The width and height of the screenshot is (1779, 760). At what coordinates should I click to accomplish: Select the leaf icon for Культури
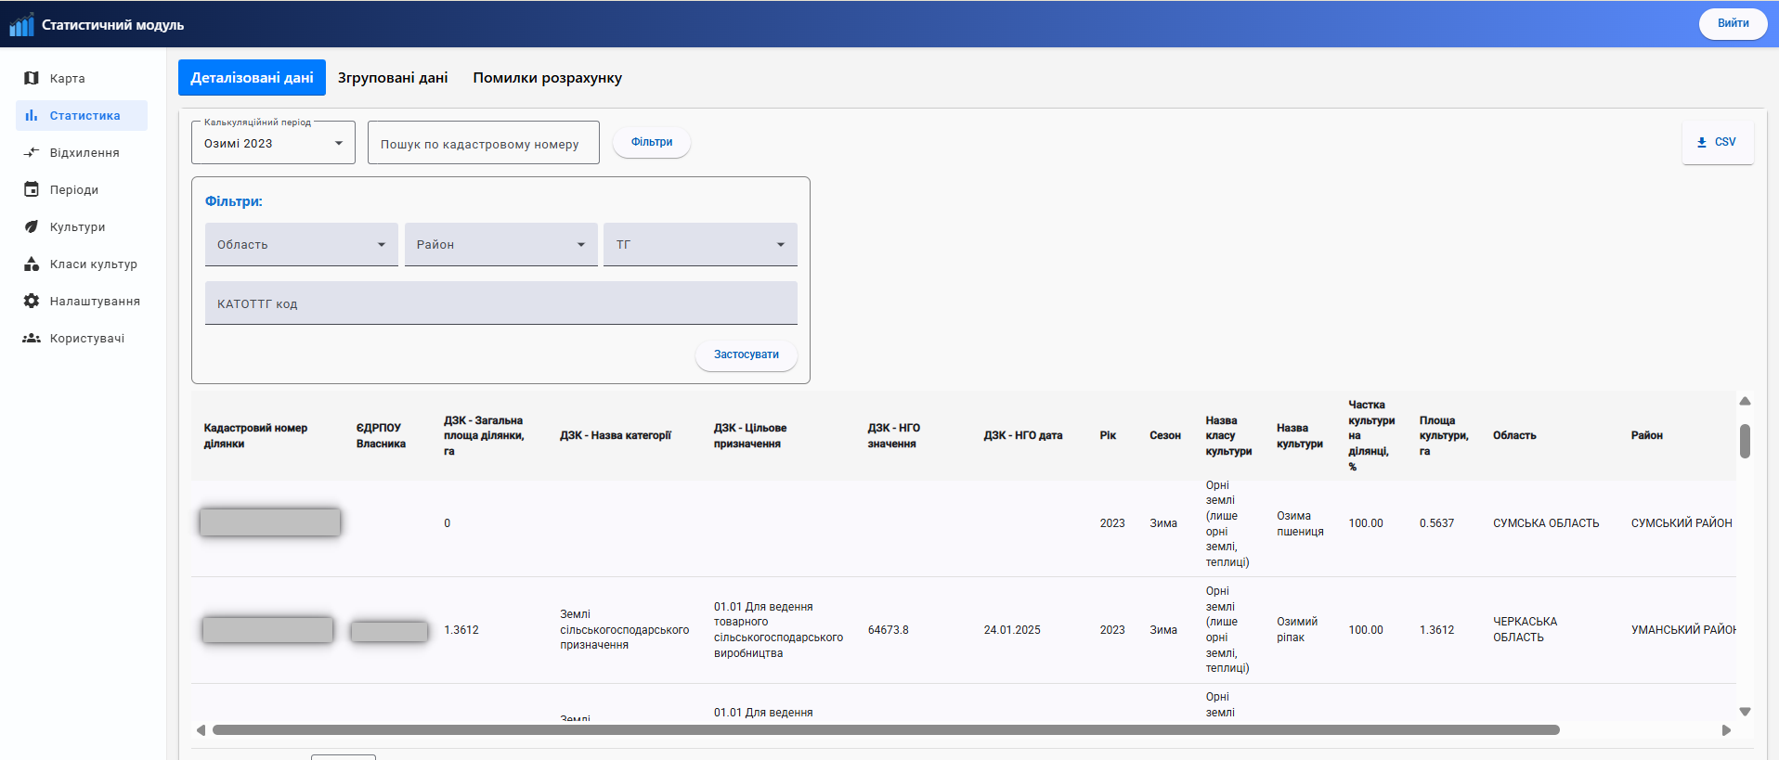point(32,226)
